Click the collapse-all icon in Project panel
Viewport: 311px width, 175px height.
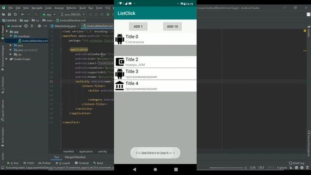pos(32,26)
